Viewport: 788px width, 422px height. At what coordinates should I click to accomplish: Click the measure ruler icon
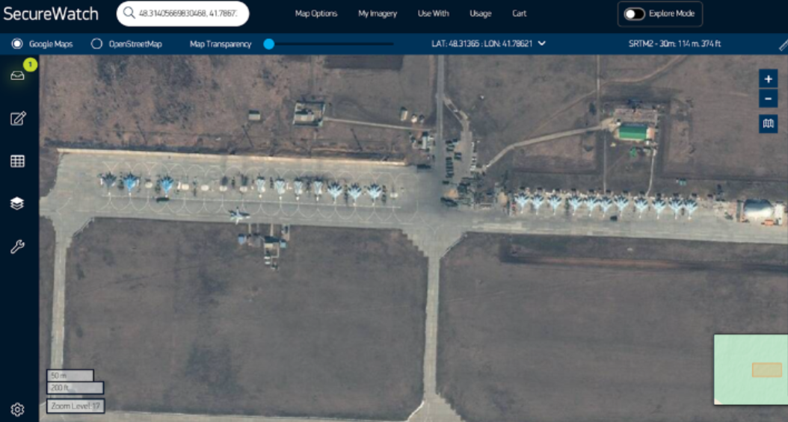click(x=782, y=45)
